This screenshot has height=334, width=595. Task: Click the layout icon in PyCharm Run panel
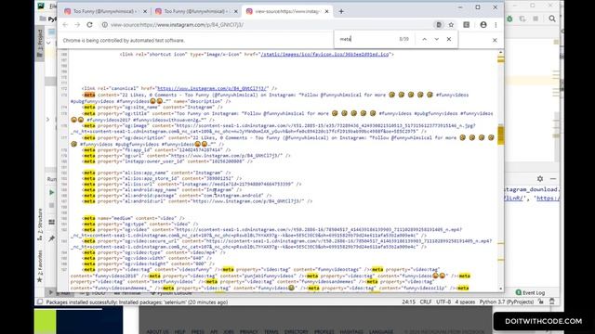[x=52, y=222]
